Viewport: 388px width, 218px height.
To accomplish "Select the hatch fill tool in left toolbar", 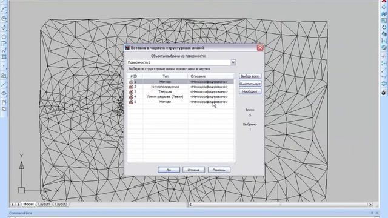I will [4, 57].
